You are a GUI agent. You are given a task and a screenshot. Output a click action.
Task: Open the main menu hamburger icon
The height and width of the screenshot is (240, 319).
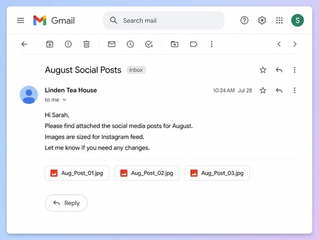(x=20, y=20)
